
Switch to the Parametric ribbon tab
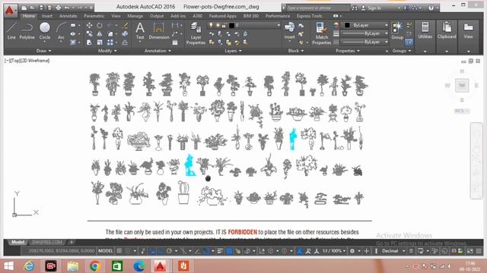pyautogui.click(x=94, y=16)
